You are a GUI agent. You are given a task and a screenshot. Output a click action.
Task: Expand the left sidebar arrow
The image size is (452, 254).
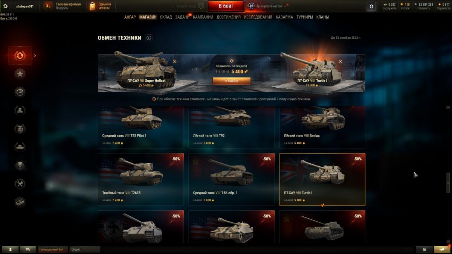[35, 56]
